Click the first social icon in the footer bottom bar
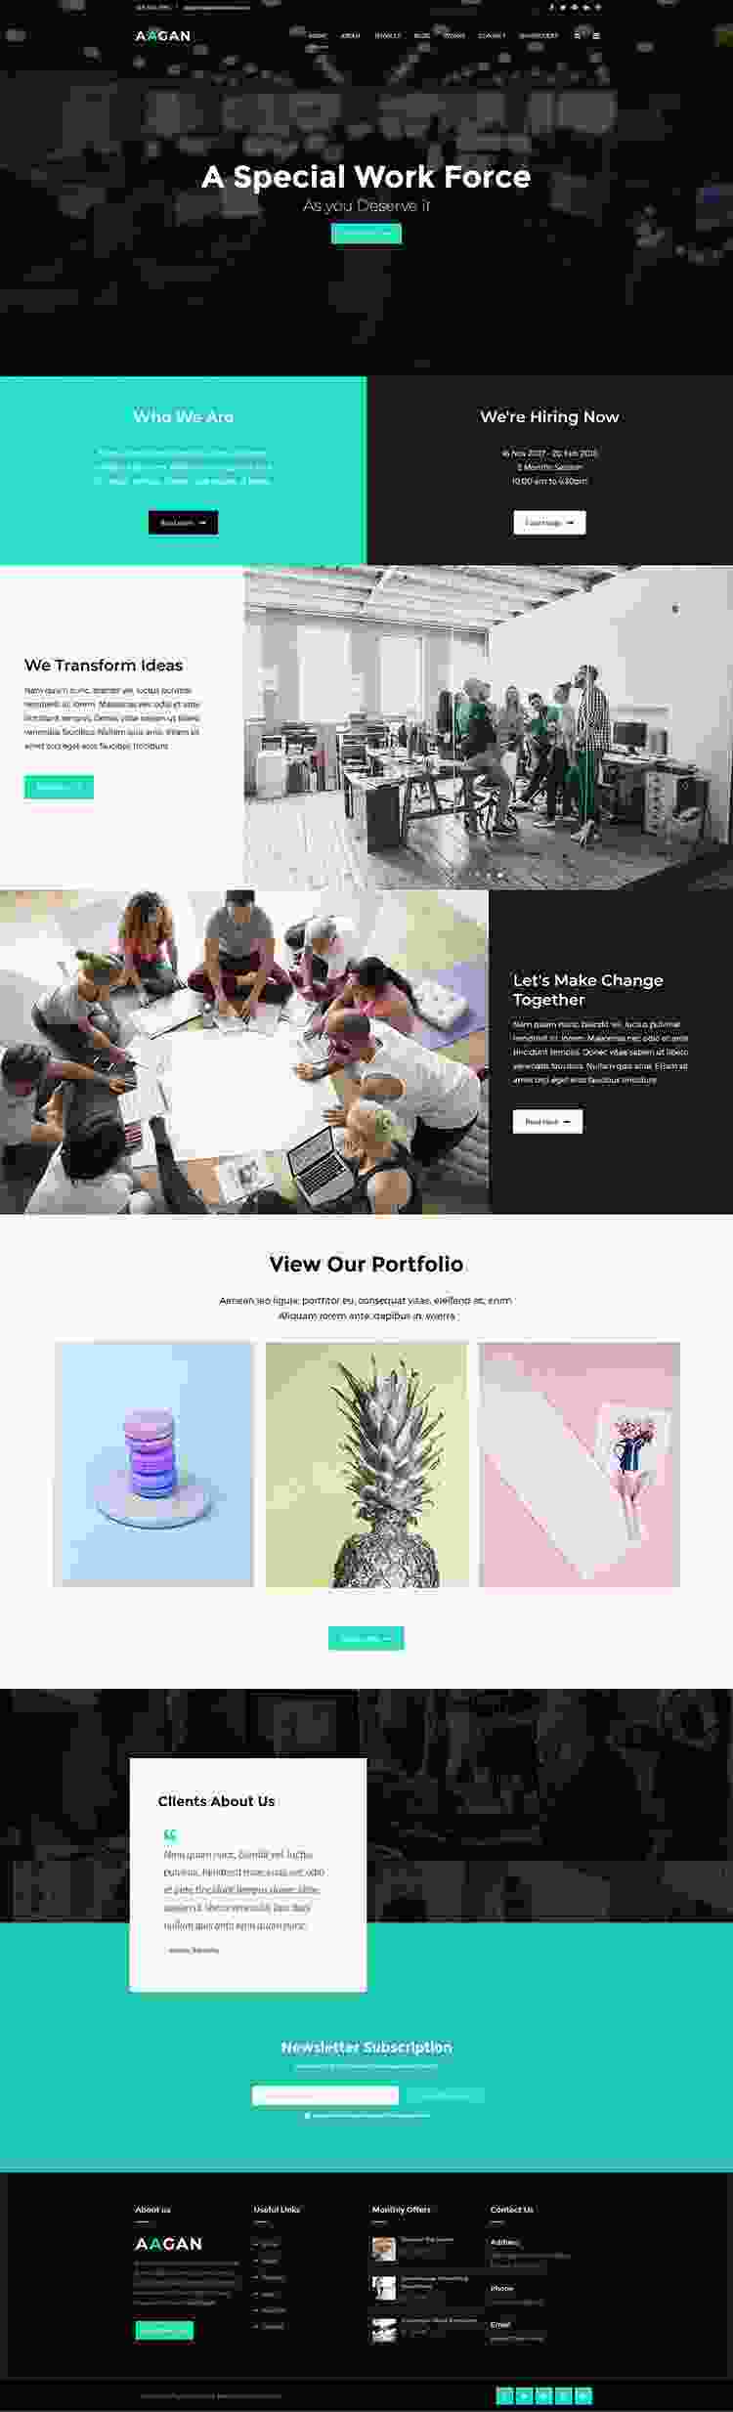The height and width of the screenshot is (2412, 733). click(505, 2394)
